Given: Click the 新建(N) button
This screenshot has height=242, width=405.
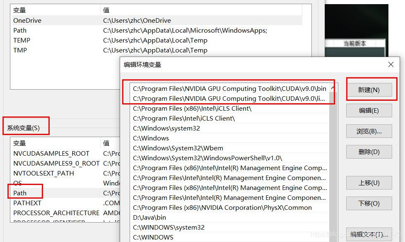Looking at the screenshot, I should (369, 90).
